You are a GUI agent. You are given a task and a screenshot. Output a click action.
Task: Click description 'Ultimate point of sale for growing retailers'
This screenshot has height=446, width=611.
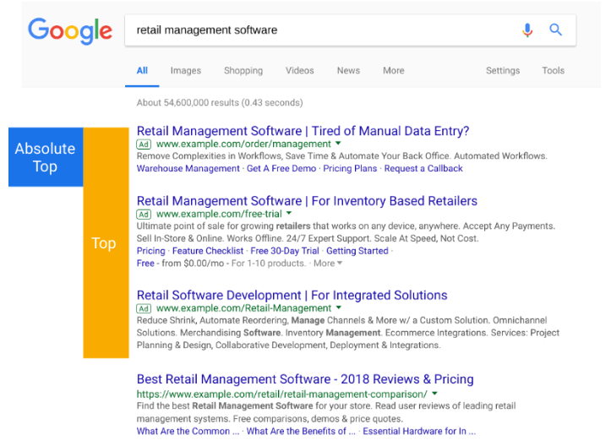[x=346, y=232]
